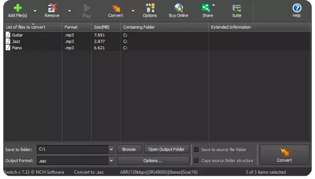Sort by Size(MB) column header

pyautogui.click(x=106, y=27)
